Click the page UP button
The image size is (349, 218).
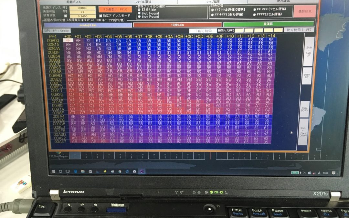(307, 76)
